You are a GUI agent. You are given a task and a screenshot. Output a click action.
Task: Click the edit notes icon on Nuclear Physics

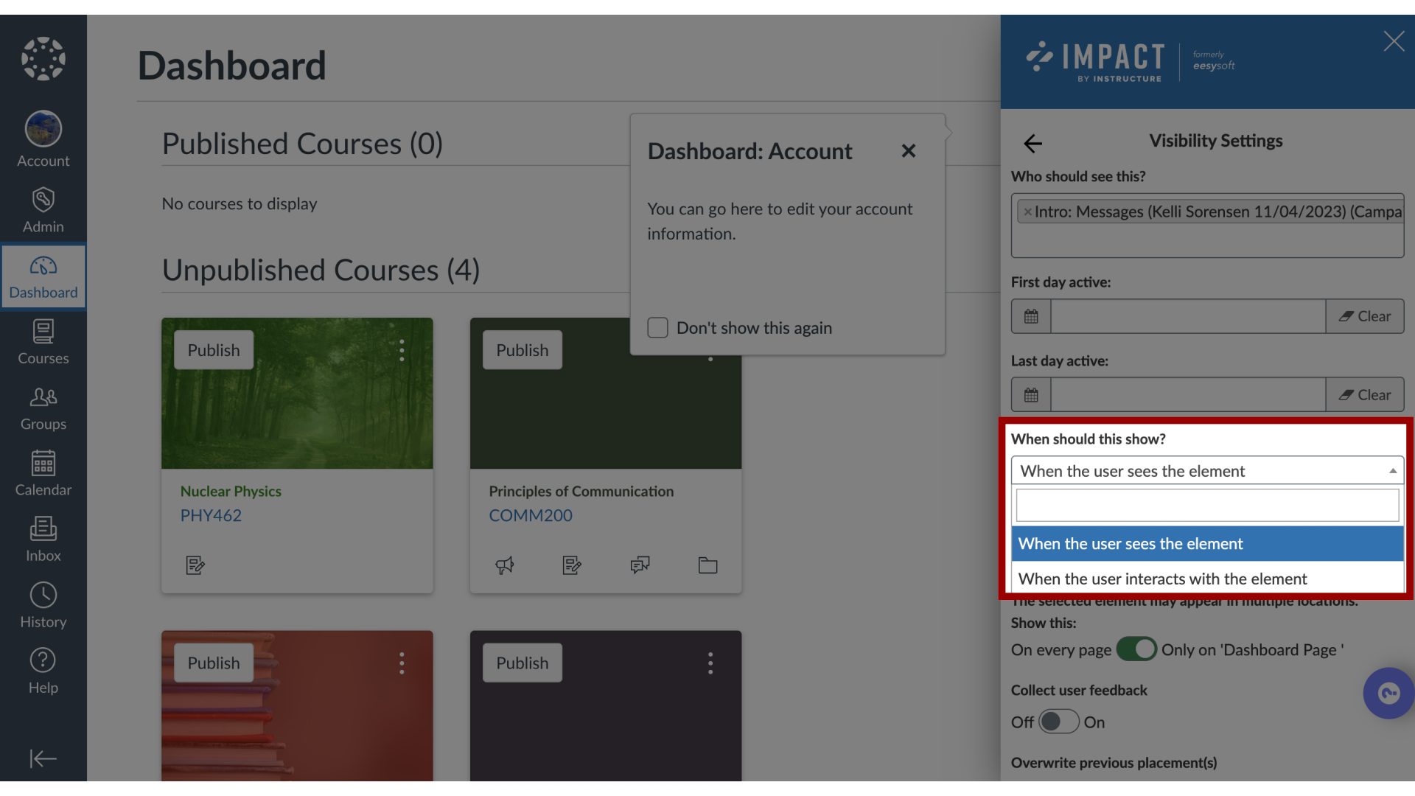pos(195,564)
